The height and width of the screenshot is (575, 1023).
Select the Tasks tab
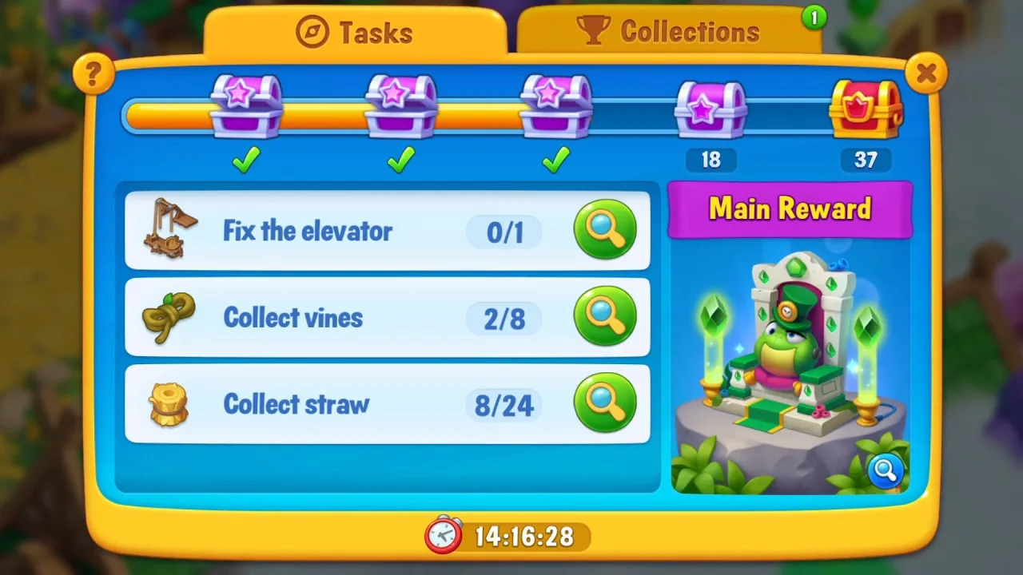(x=355, y=33)
